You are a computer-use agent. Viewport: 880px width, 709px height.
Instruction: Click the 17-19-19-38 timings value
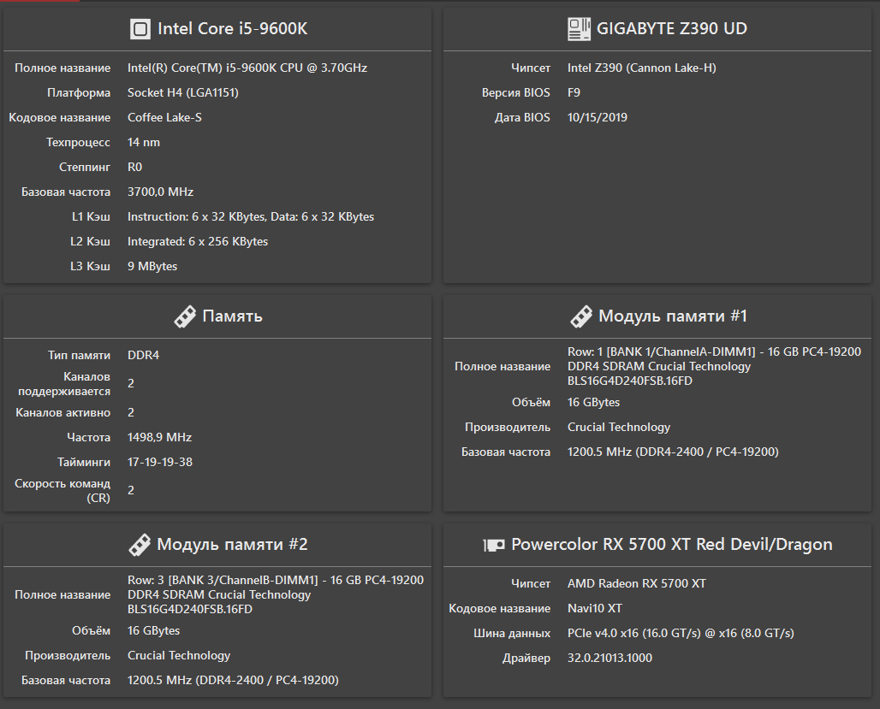coord(160,462)
